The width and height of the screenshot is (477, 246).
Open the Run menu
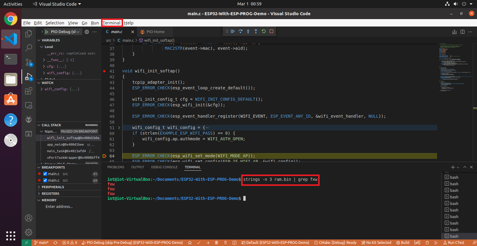tap(95, 23)
